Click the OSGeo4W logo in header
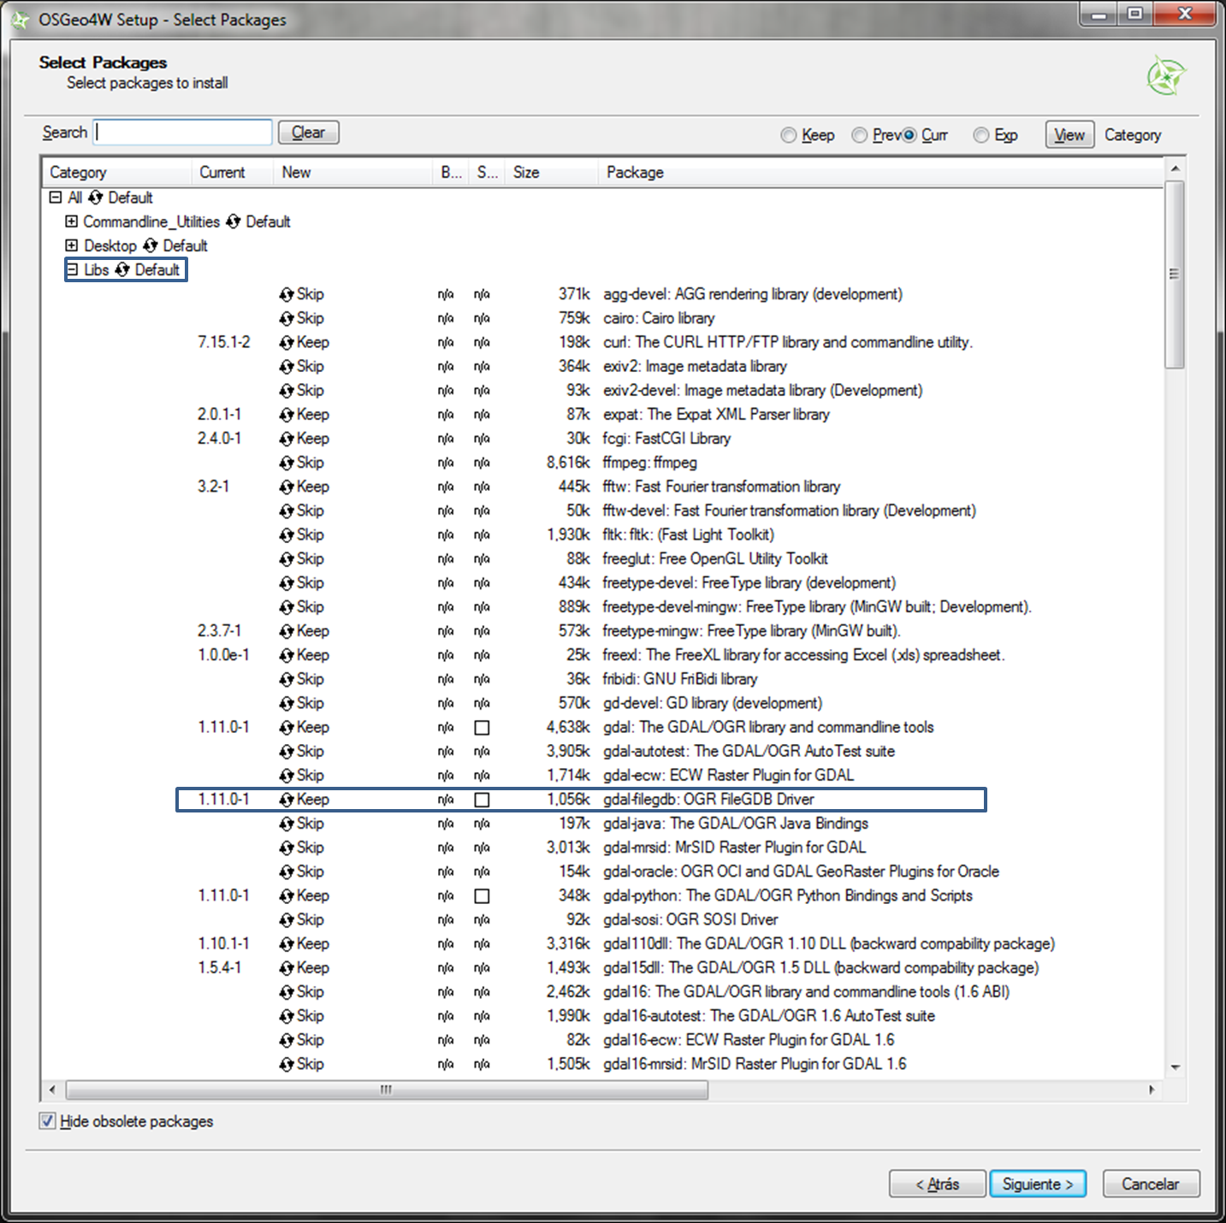This screenshot has height=1223, width=1226. click(x=1166, y=76)
